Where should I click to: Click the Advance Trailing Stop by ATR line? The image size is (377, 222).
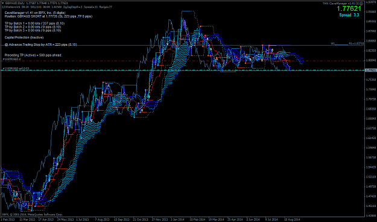(x=40, y=45)
